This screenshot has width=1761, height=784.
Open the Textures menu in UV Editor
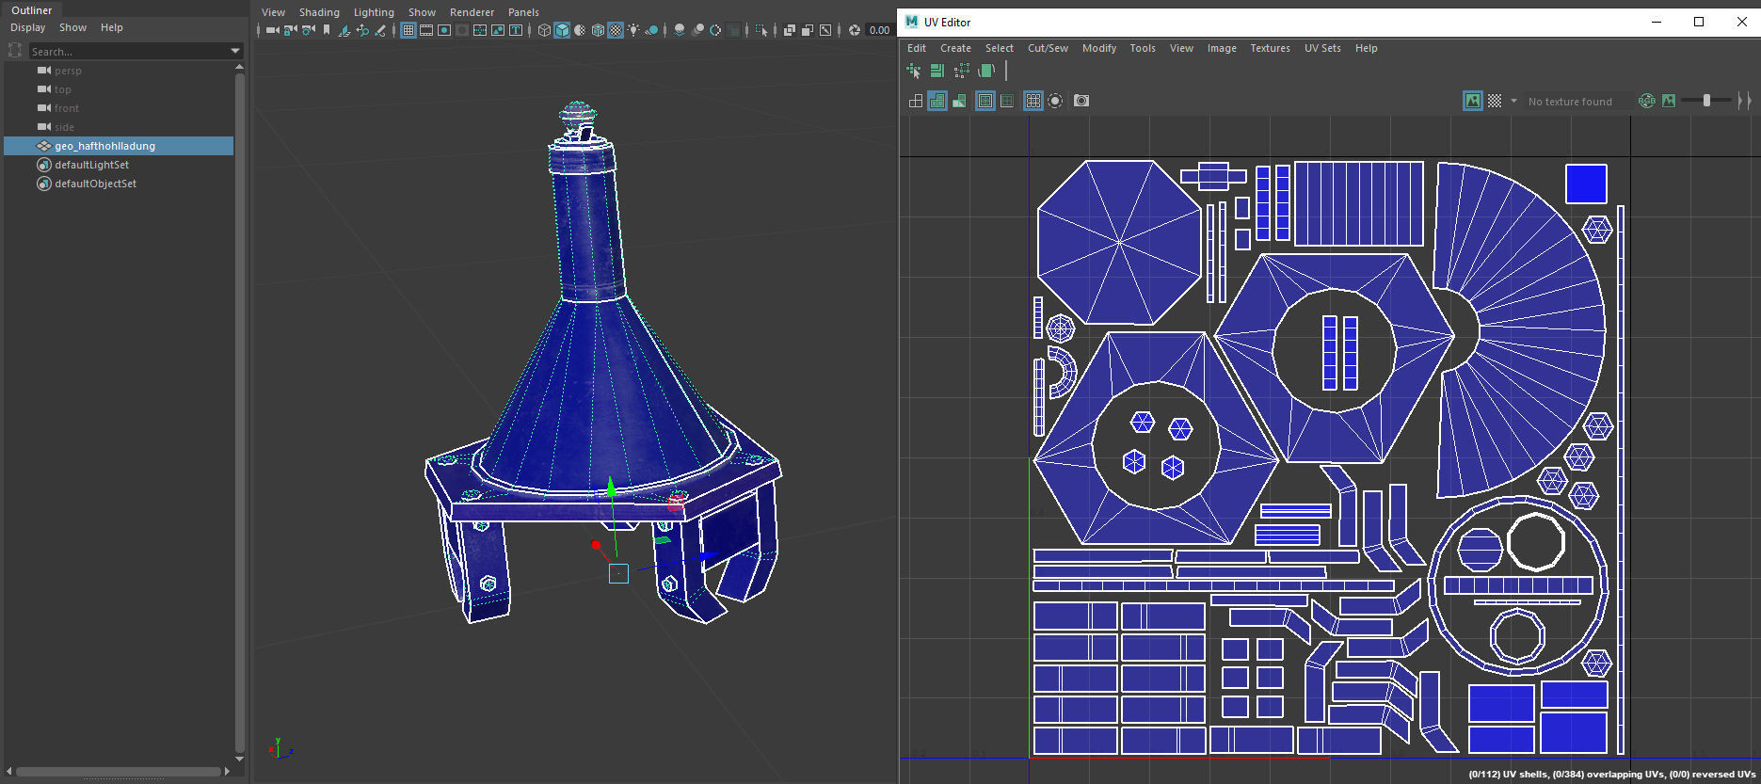click(x=1270, y=48)
